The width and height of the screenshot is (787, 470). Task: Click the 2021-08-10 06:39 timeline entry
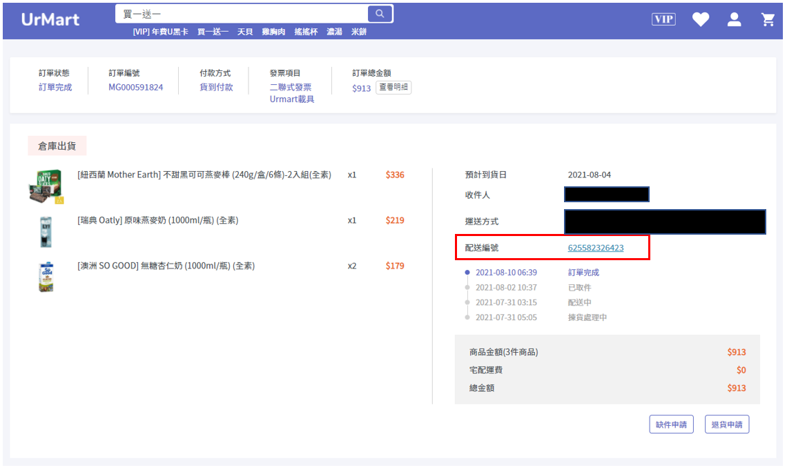(x=507, y=273)
